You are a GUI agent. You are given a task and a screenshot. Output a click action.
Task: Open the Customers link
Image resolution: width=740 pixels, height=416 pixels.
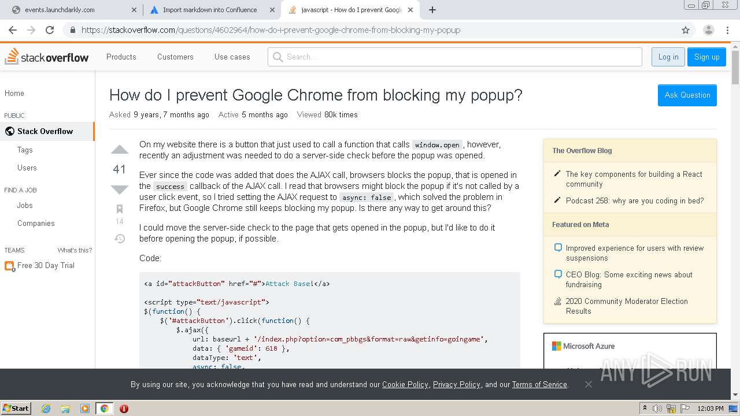175,57
